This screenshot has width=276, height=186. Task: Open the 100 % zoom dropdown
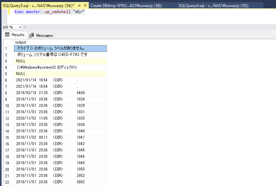20,27
